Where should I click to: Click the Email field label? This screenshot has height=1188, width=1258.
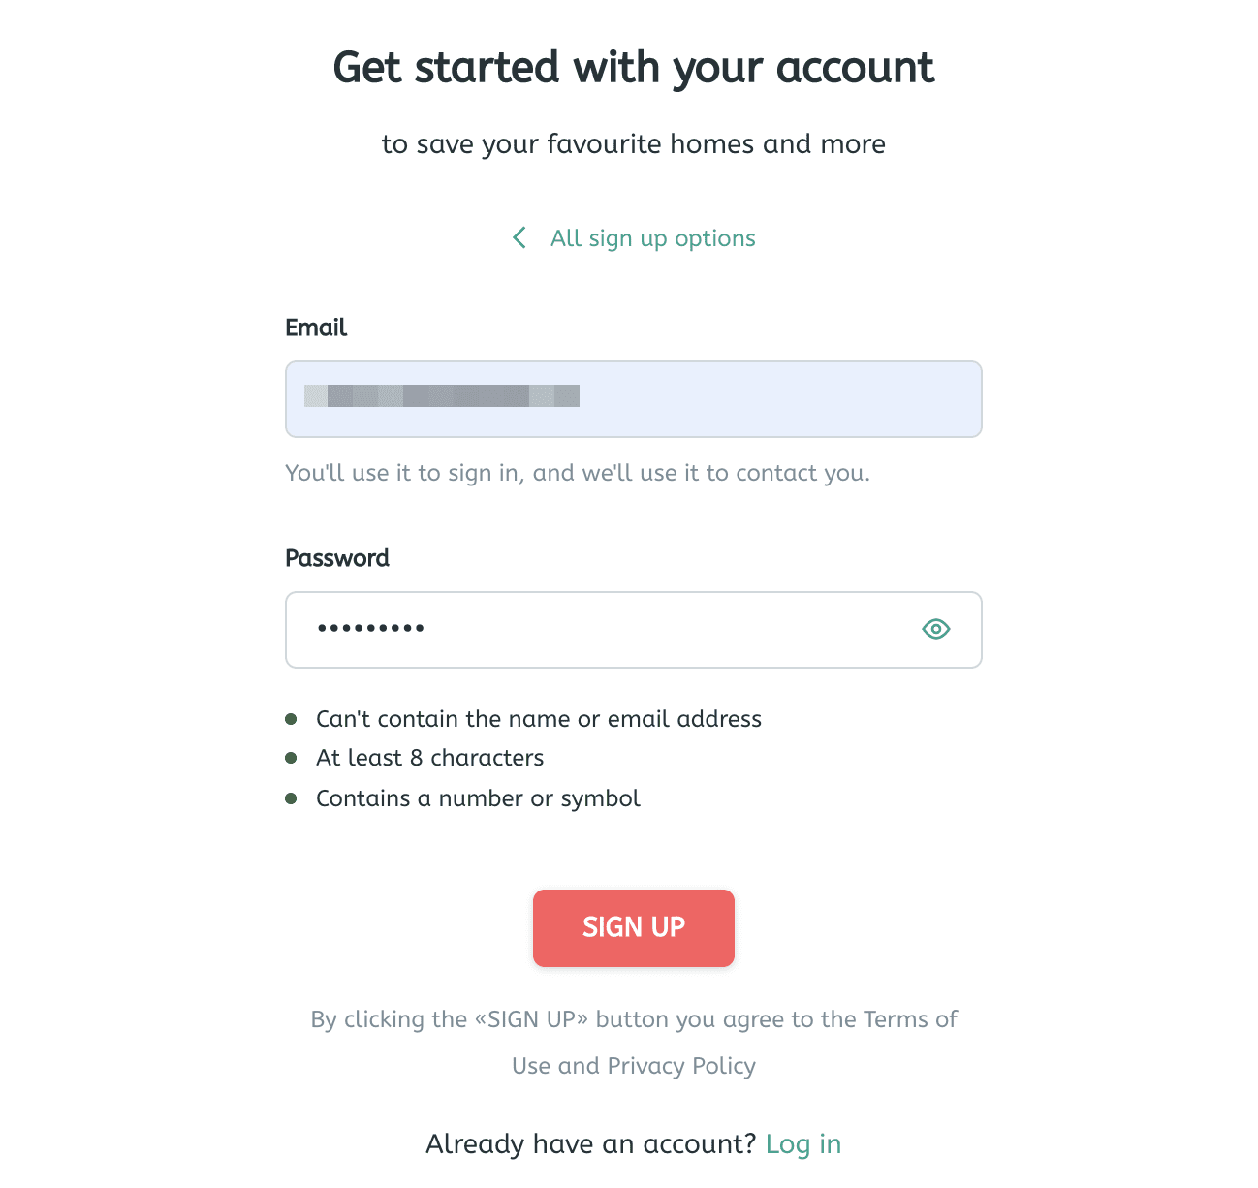(x=316, y=328)
